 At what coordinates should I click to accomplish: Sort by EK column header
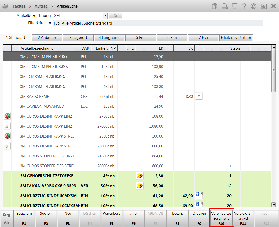tap(154, 48)
